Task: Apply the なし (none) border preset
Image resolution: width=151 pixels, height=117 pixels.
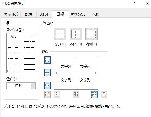Action: click(60, 34)
